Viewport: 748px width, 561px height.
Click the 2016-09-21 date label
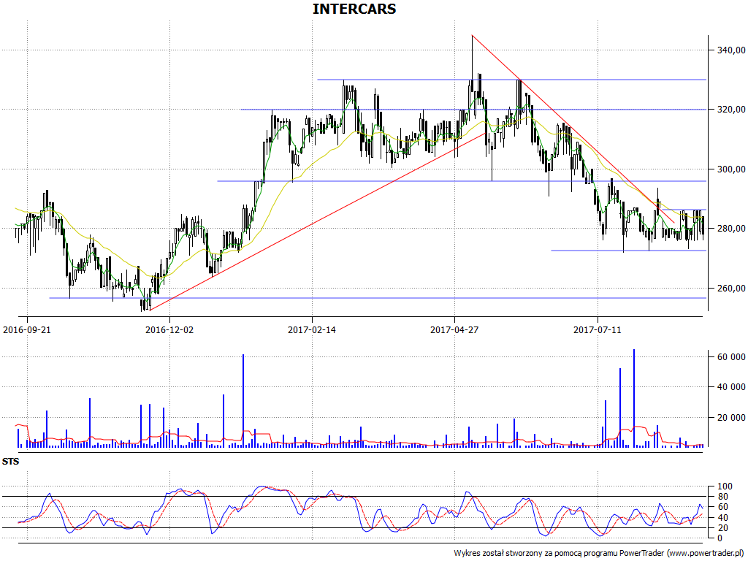point(27,330)
